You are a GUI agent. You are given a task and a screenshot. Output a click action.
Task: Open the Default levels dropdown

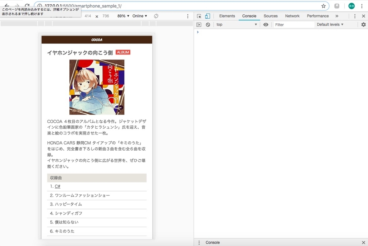(330, 24)
